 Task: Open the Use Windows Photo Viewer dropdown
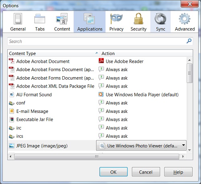141,145
